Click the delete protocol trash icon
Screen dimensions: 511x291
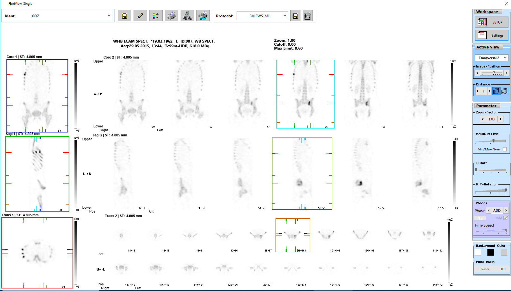(307, 16)
